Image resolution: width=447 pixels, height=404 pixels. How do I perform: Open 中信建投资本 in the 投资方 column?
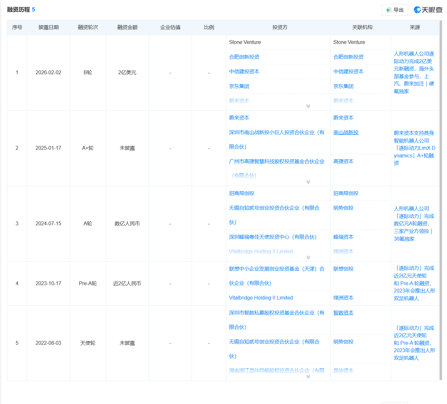tap(244, 71)
